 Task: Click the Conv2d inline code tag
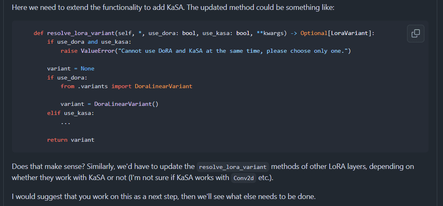[x=243, y=178]
